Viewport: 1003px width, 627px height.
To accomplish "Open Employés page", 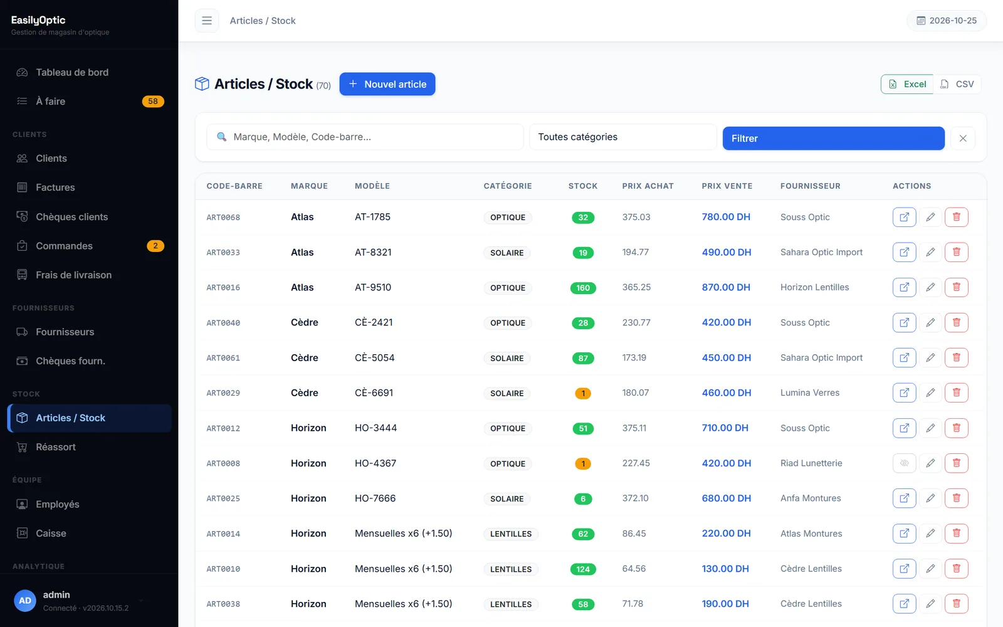I will coord(89,504).
